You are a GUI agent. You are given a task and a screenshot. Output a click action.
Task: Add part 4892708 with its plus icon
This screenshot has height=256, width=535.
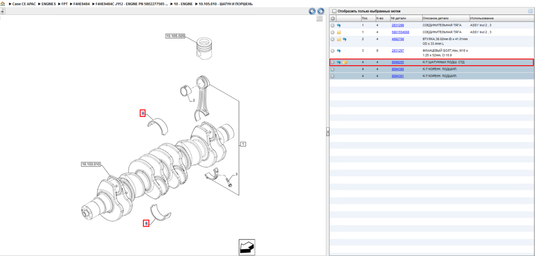pos(333,39)
